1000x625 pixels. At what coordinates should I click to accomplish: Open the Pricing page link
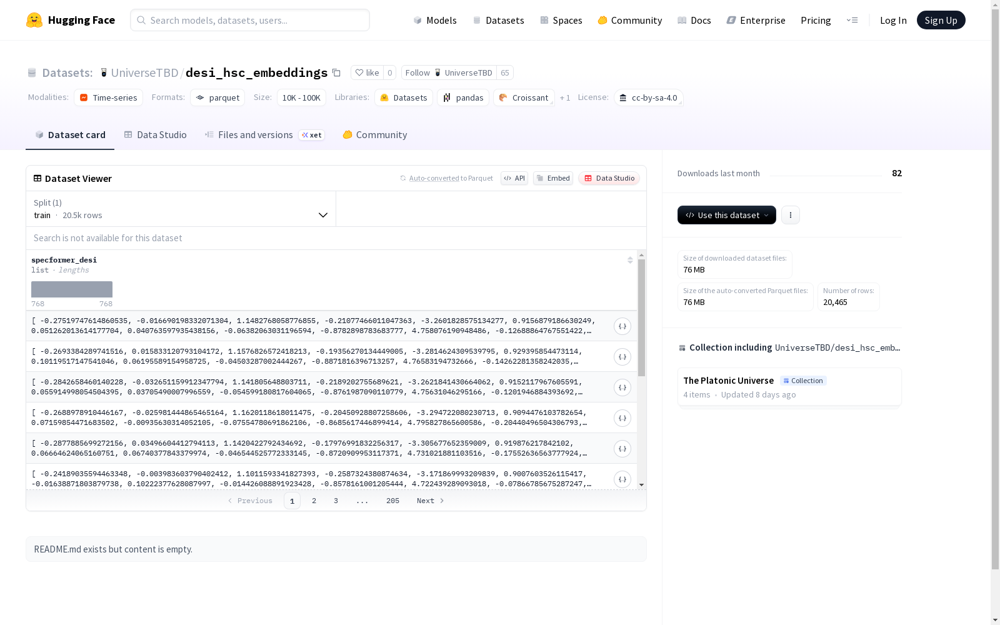click(x=816, y=20)
